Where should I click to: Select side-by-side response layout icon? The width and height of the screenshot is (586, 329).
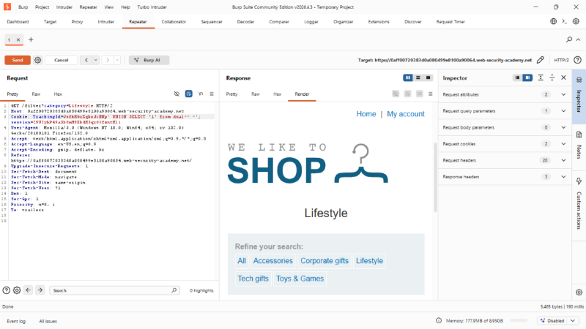click(x=408, y=77)
